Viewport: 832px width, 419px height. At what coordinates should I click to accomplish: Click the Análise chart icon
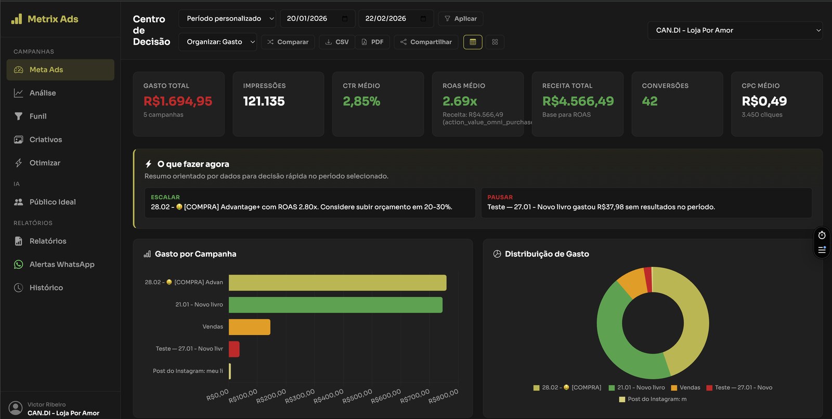(19, 93)
